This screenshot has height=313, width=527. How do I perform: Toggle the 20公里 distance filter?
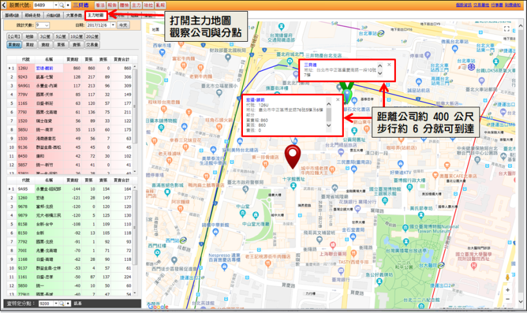[92, 36]
